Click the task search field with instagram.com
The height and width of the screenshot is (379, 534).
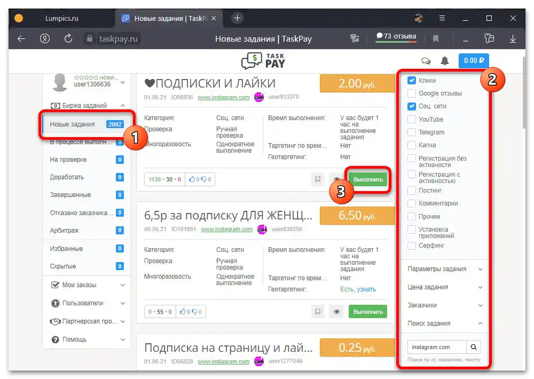[437, 347]
